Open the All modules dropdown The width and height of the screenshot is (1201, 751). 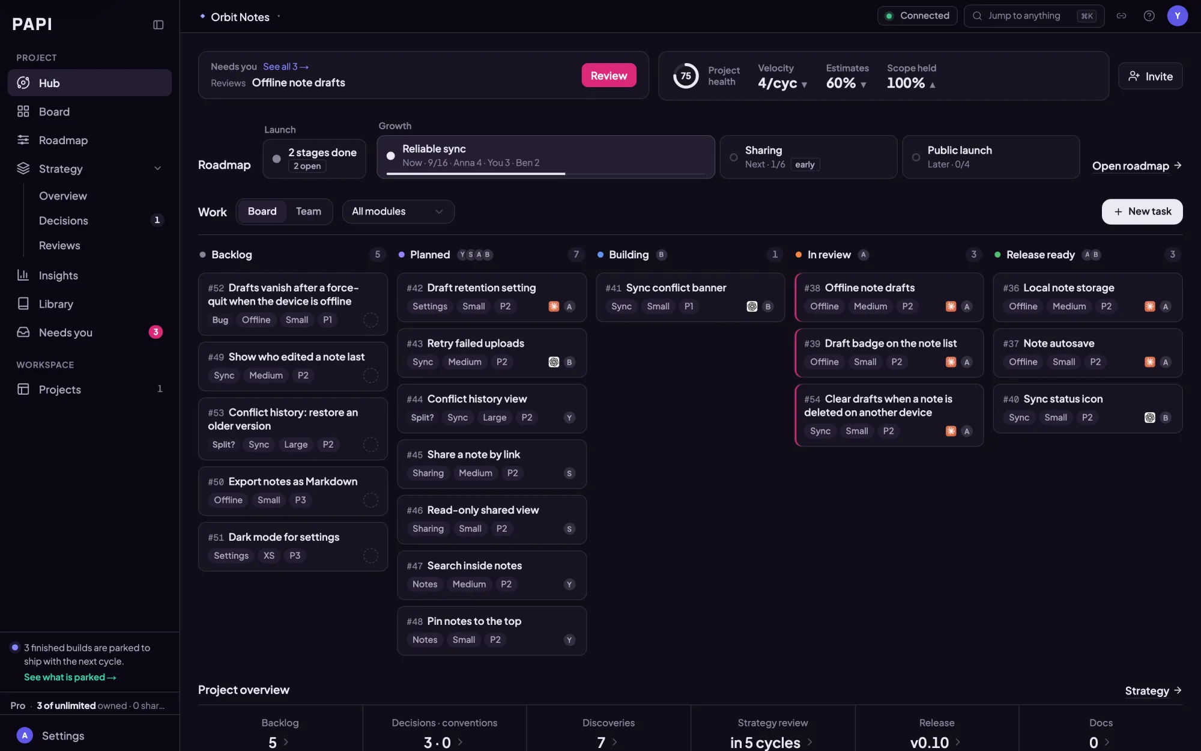[x=398, y=211]
